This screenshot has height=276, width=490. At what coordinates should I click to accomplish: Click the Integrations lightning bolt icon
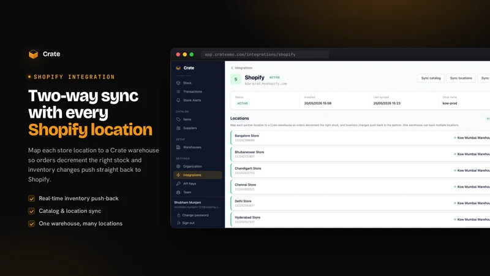[178, 175]
